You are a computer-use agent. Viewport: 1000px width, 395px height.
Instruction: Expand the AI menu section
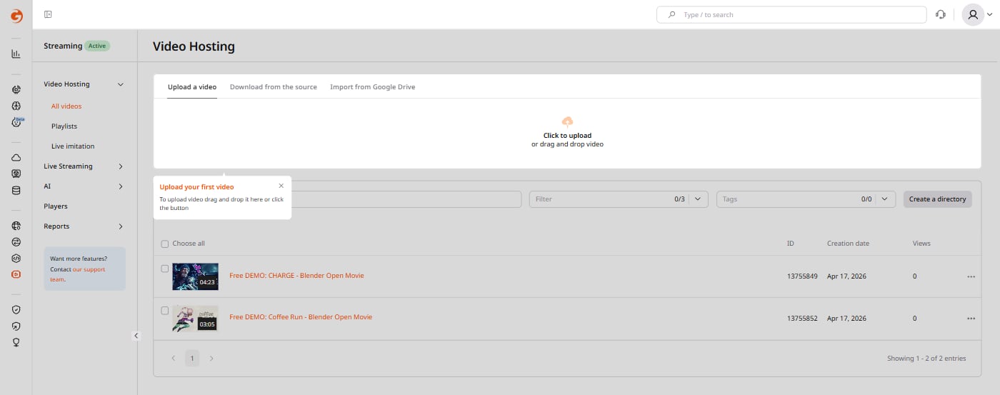(121, 186)
